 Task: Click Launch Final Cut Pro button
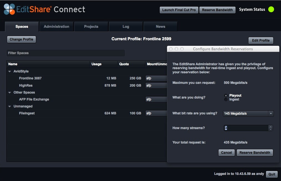pos(179,10)
